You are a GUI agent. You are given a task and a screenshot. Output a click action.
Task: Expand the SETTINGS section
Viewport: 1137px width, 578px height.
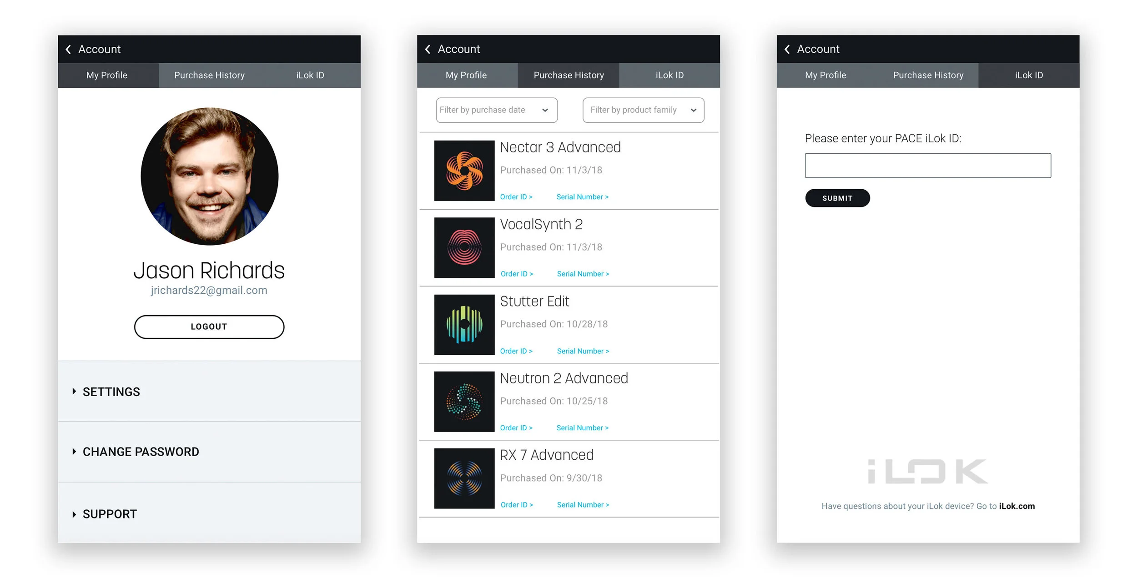pos(111,392)
